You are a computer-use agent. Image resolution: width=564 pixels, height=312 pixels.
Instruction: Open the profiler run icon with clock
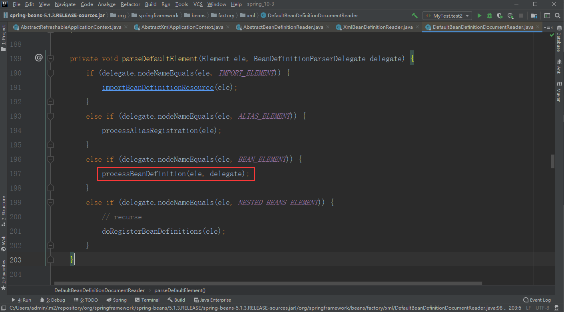click(x=510, y=16)
